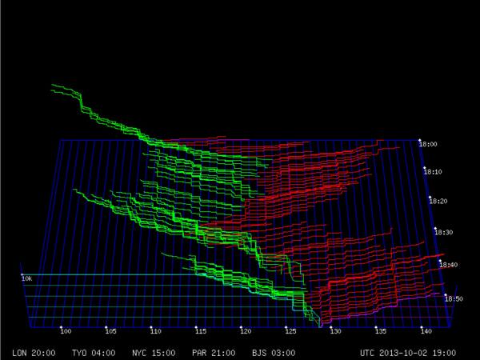This screenshot has height=360, width=480.
Task: Click the 140 price axis label
Action: [426, 331]
